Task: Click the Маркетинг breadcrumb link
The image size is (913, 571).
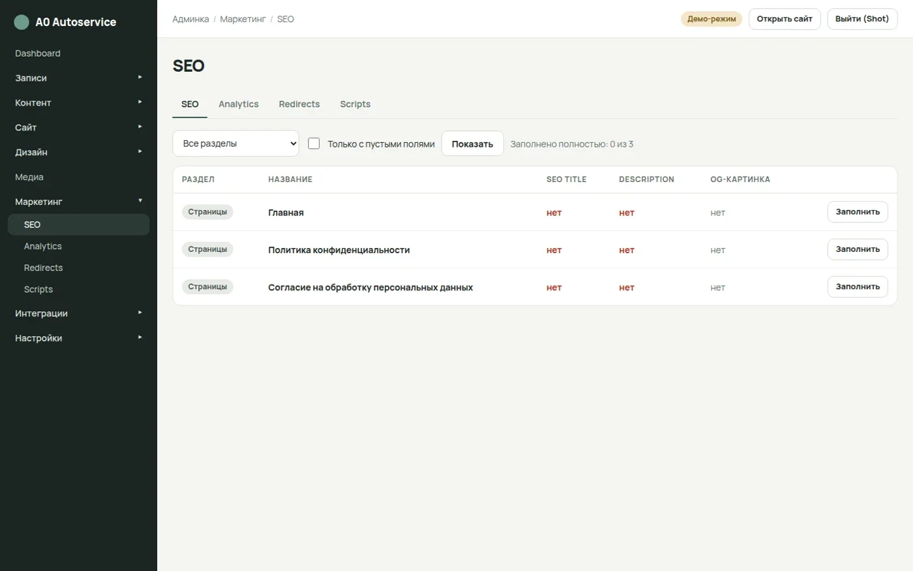Action: (x=243, y=19)
